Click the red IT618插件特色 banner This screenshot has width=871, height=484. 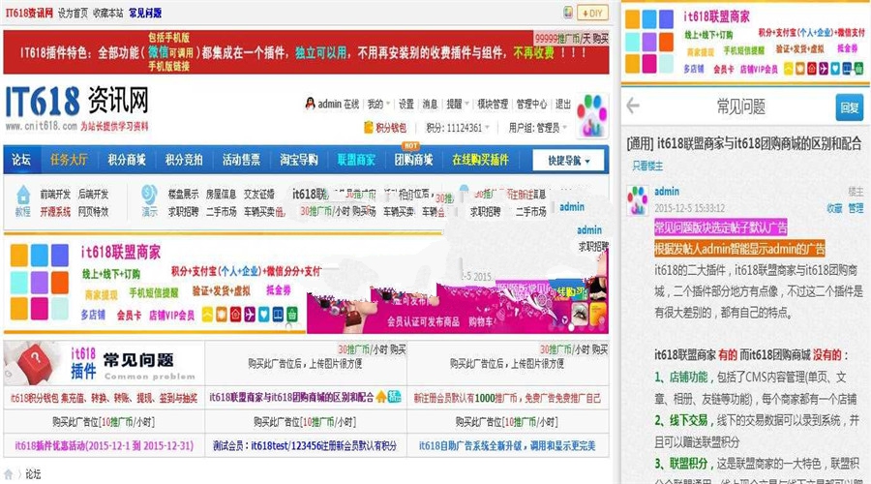coord(306,52)
